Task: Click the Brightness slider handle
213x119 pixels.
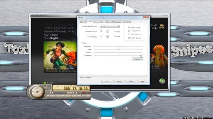Action: click(x=117, y=46)
